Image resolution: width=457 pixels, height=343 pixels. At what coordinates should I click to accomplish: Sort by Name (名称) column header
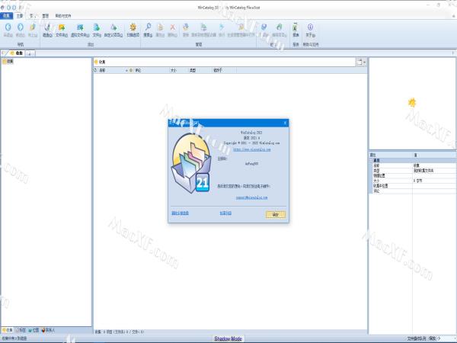click(111, 70)
